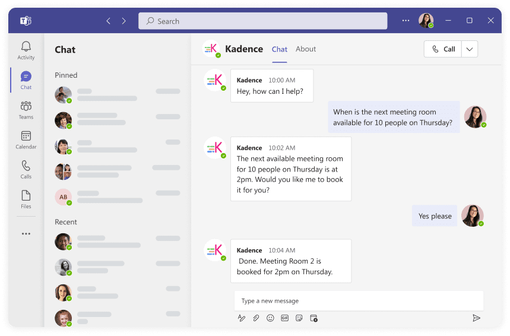Open the Files section

tap(26, 199)
